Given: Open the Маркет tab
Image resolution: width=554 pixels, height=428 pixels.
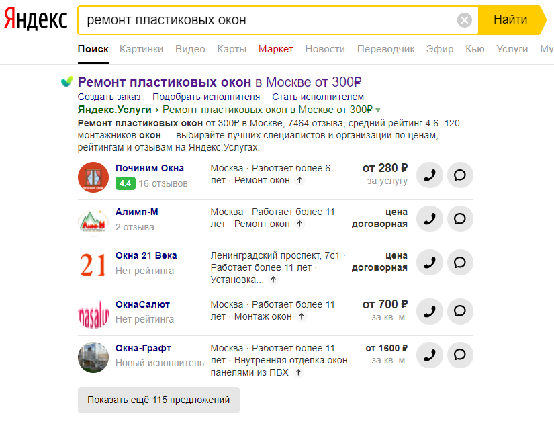Looking at the screenshot, I should coord(275,49).
